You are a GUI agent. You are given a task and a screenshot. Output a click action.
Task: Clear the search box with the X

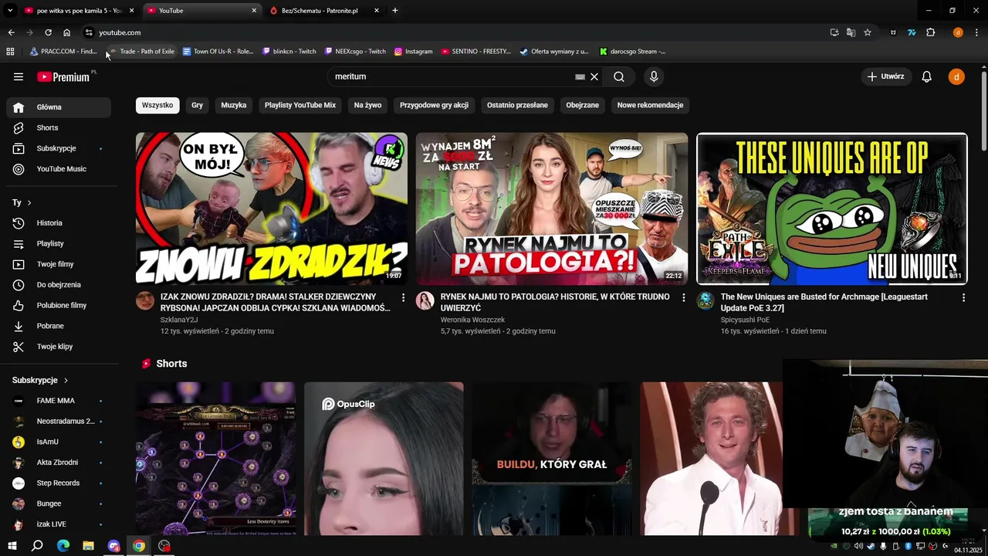(594, 76)
